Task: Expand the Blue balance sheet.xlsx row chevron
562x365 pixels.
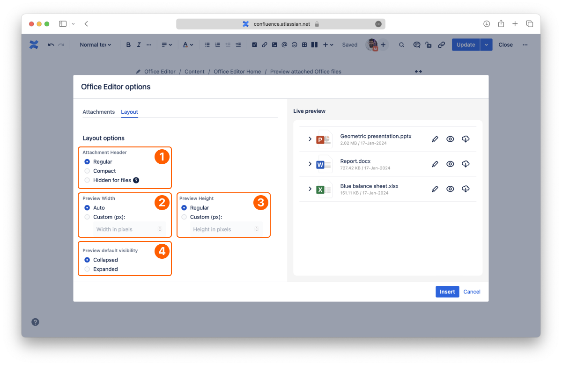Action: click(310, 189)
